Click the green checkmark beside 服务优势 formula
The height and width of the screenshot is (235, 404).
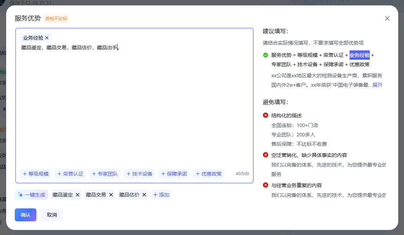click(x=266, y=55)
